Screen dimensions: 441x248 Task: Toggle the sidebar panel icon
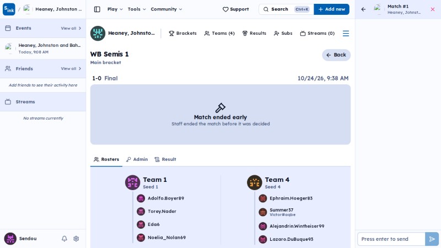pyautogui.click(x=97, y=9)
